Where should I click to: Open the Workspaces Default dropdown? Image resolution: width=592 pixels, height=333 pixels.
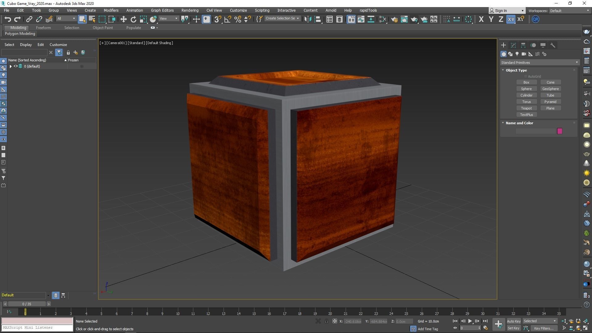point(569,11)
